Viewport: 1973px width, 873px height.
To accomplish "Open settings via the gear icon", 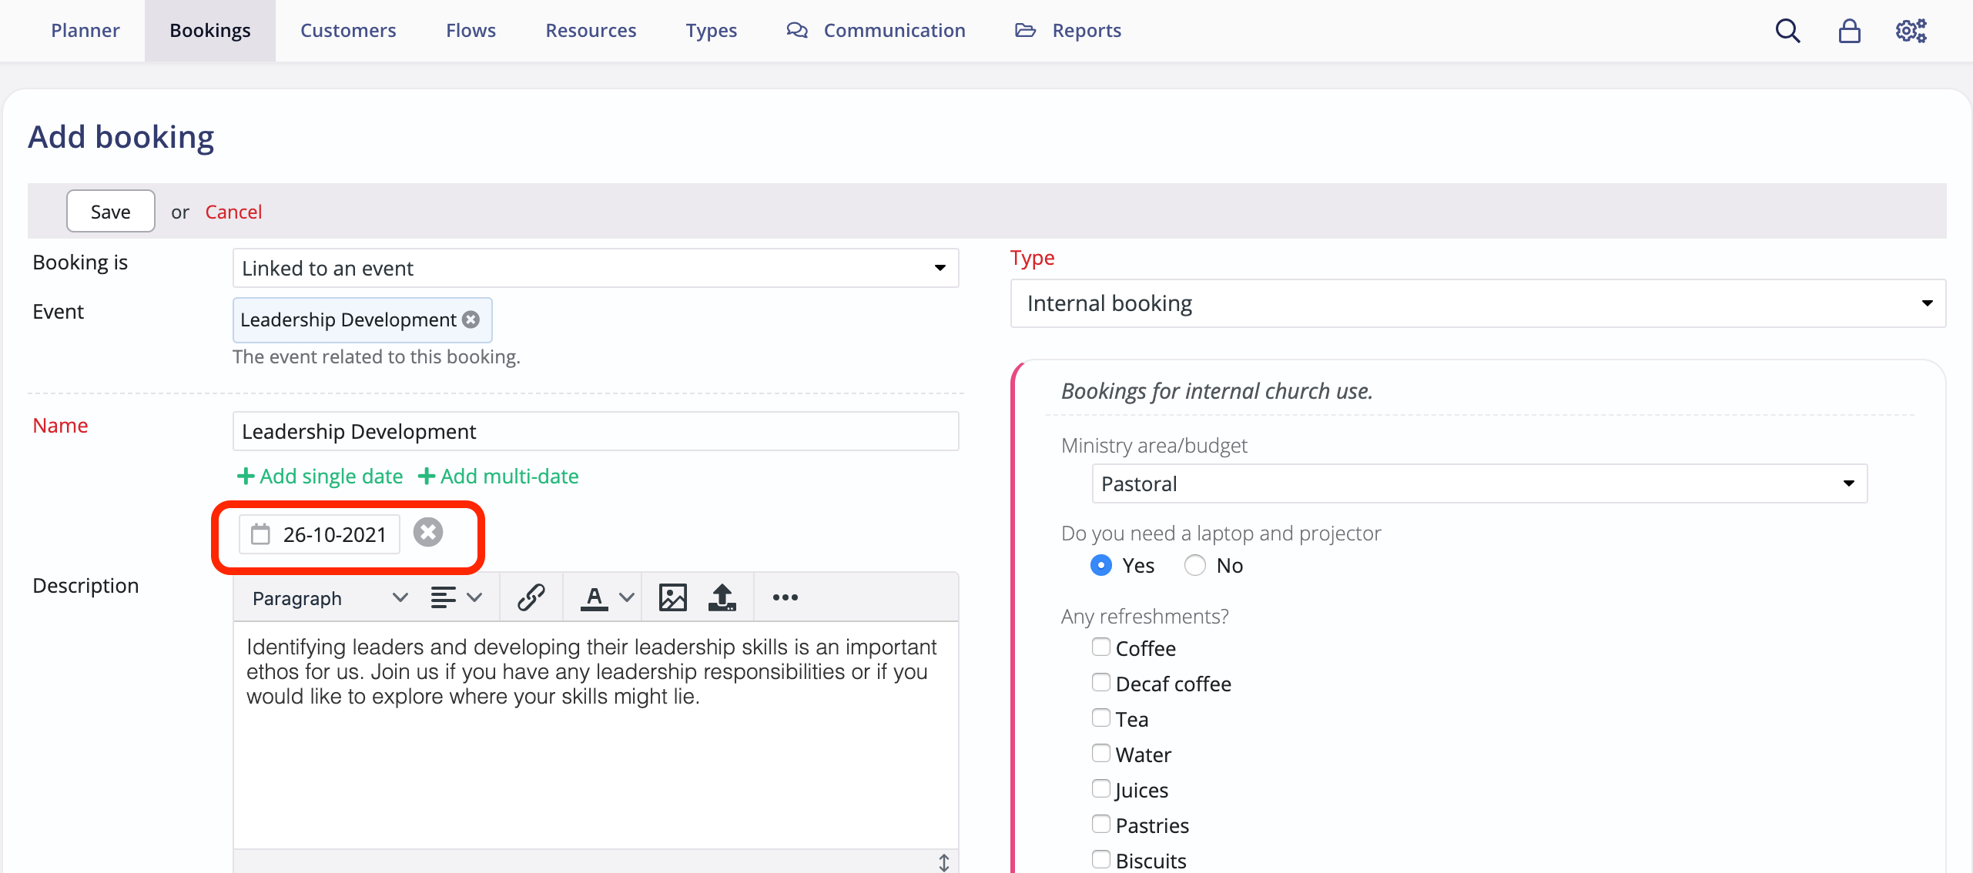I will pyautogui.click(x=1911, y=31).
